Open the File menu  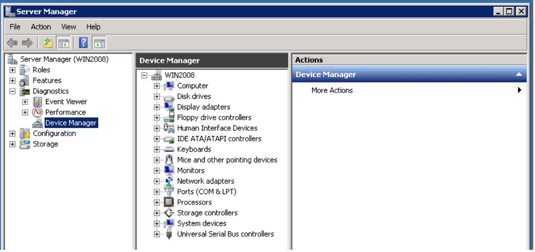(15, 27)
